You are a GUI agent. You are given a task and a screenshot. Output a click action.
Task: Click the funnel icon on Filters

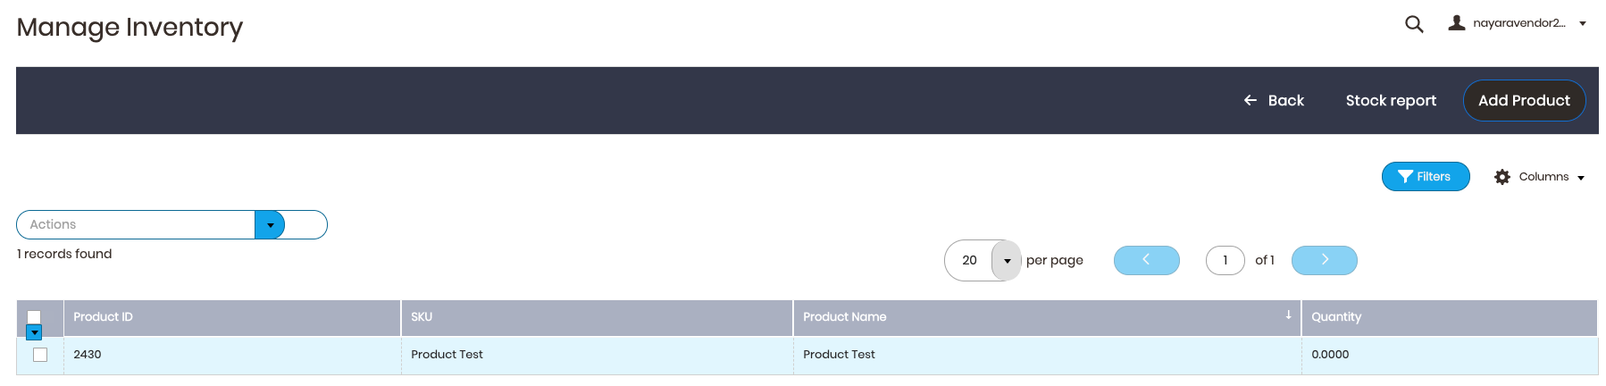pyautogui.click(x=1406, y=177)
